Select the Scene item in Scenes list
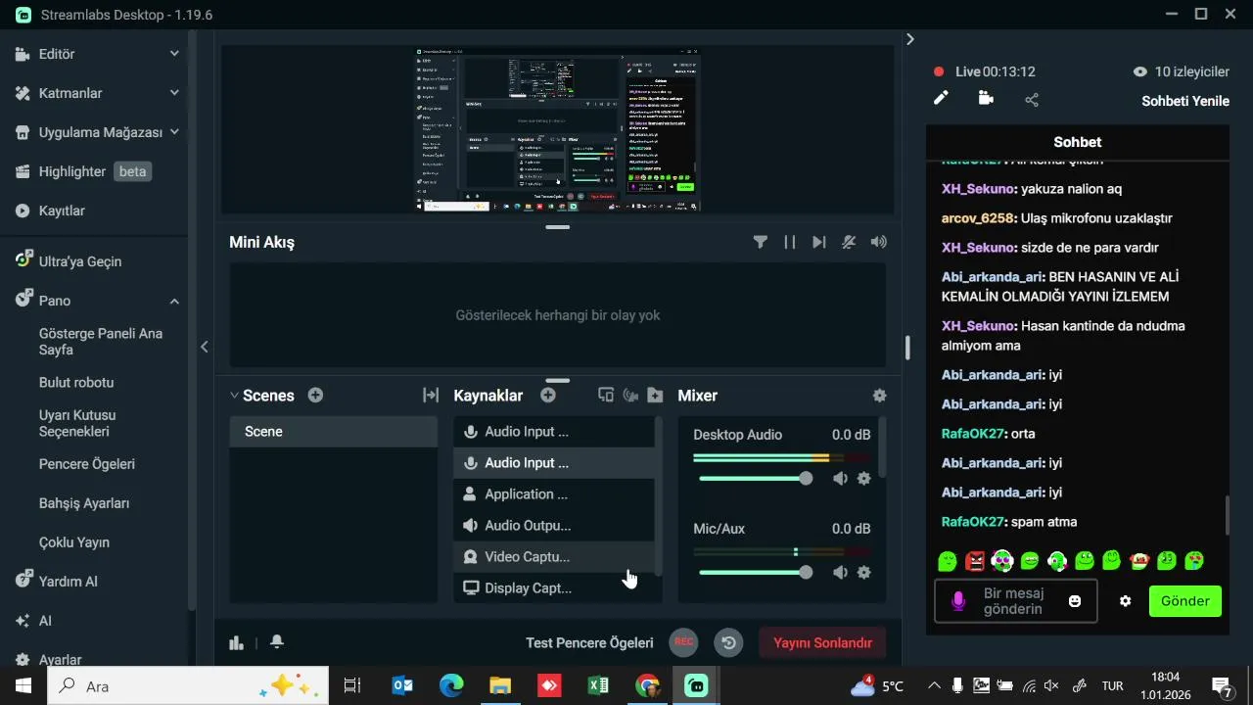This screenshot has height=705, width=1253. (x=333, y=432)
